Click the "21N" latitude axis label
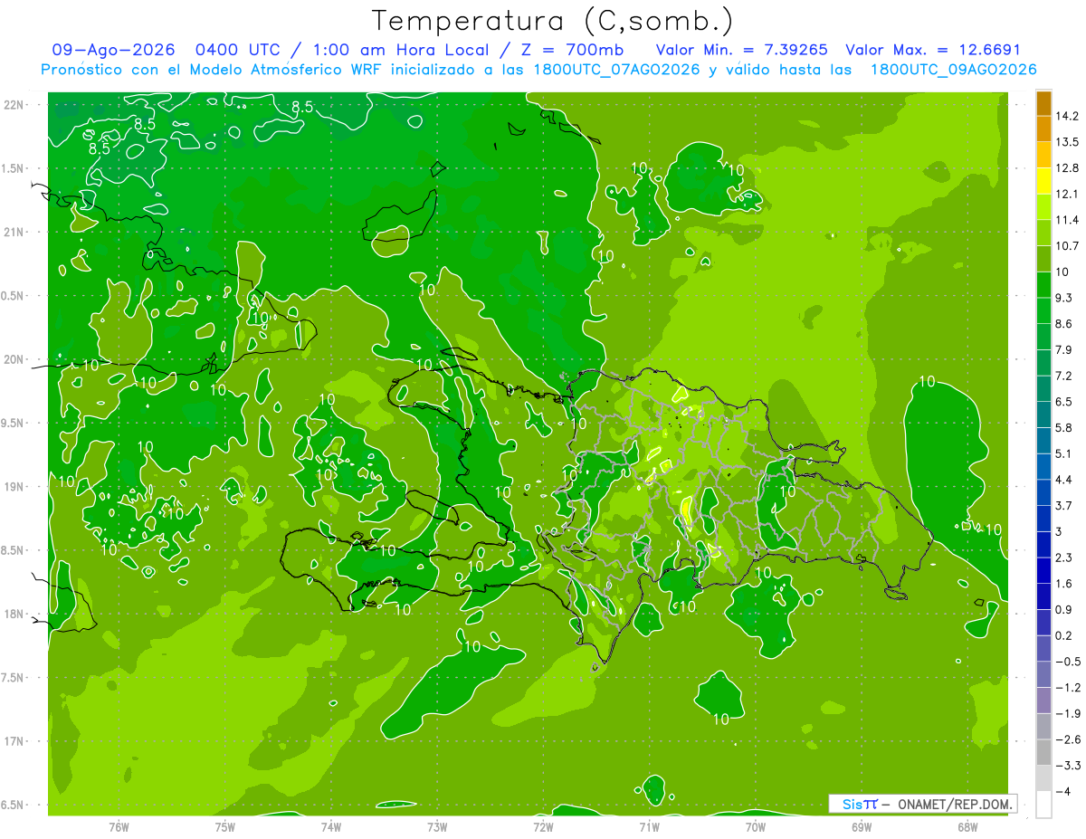The height and width of the screenshot is (839, 1086). pos(14,232)
